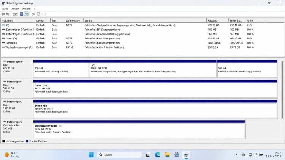Click the refresh/connect toolbar icon
285x160 pixels.
coord(33,14)
